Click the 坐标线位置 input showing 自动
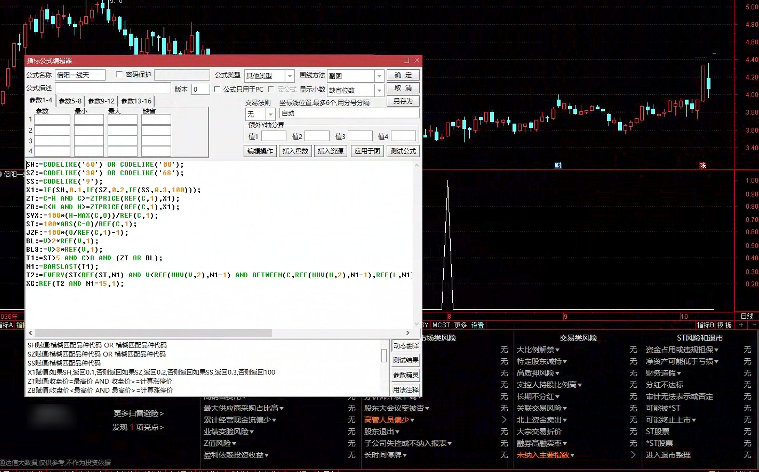Image resolution: width=759 pixels, height=472 pixels. coord(349,113)
